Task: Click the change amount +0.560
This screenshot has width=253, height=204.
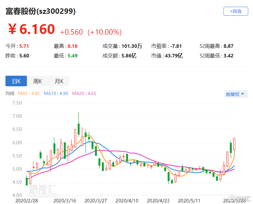Action: click(71, 32)
